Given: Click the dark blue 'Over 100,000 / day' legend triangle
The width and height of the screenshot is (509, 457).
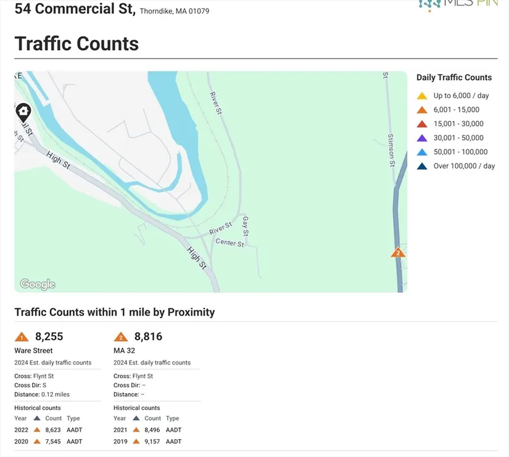Looking at the screenshot, I should [x=422, y=166].
